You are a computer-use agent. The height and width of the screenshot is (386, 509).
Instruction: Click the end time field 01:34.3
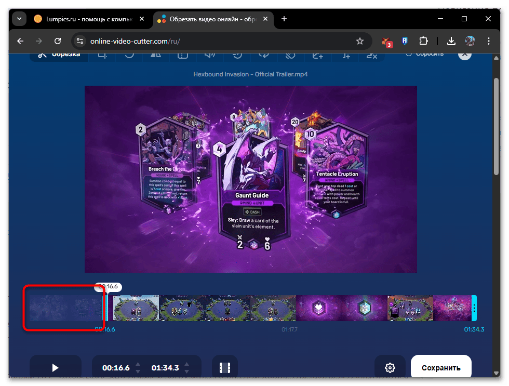coord(165,368)
